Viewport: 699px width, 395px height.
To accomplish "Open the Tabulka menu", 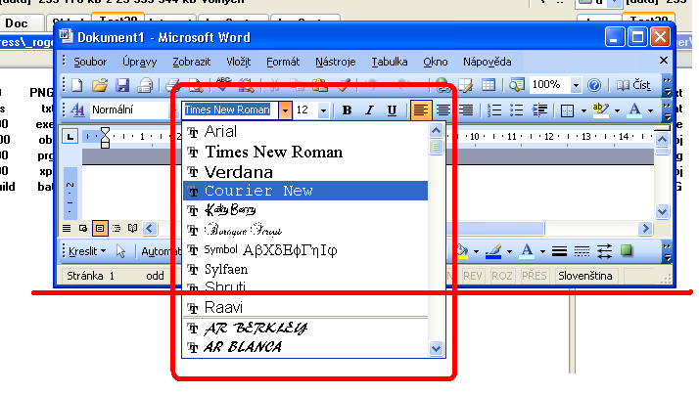I will (389, 62).
